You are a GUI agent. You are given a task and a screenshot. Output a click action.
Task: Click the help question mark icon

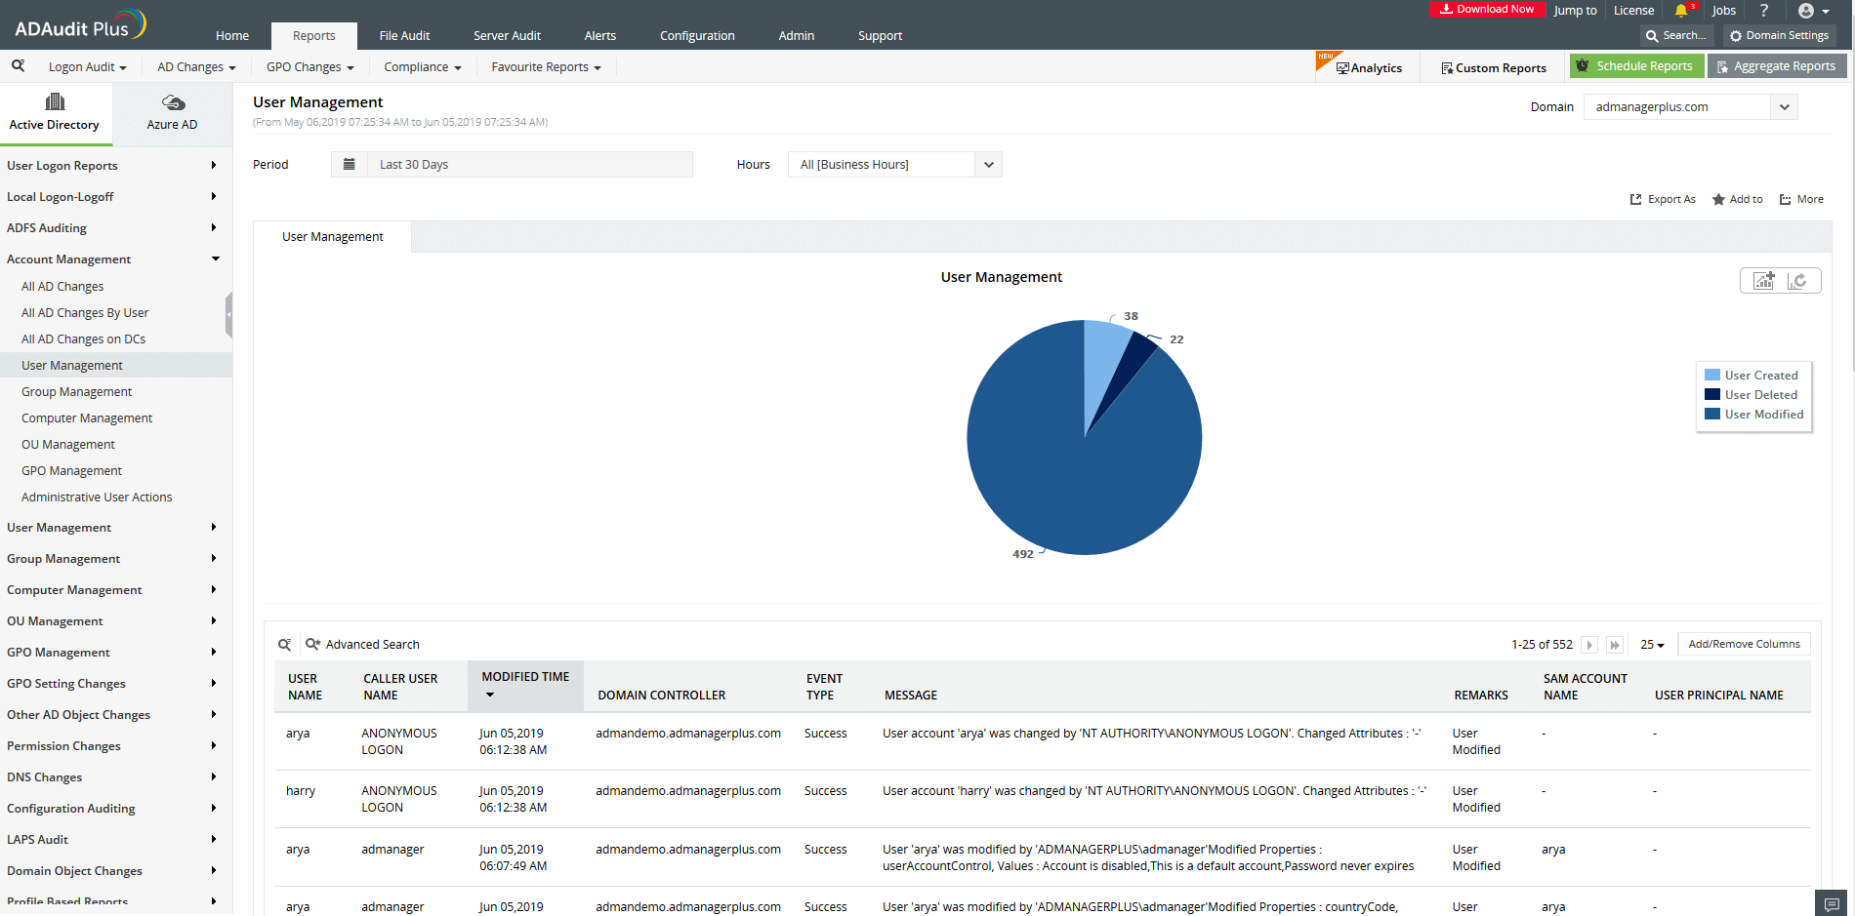coord(1764,11)
